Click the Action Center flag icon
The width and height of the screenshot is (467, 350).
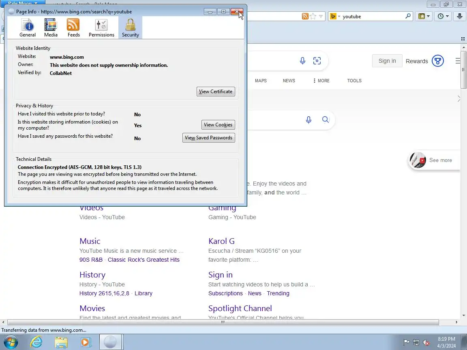[406, 343]
